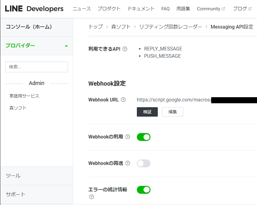257x205 pixels.
Task: Click the Messaging API設定 breadcrumb text
Action: [232, 27]
